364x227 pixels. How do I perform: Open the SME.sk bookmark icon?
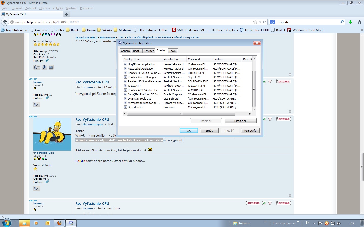tap(174, 30)
